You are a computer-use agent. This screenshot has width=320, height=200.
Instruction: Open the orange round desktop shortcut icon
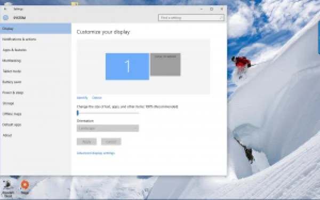pyautogui.click(x=25, y=185)
